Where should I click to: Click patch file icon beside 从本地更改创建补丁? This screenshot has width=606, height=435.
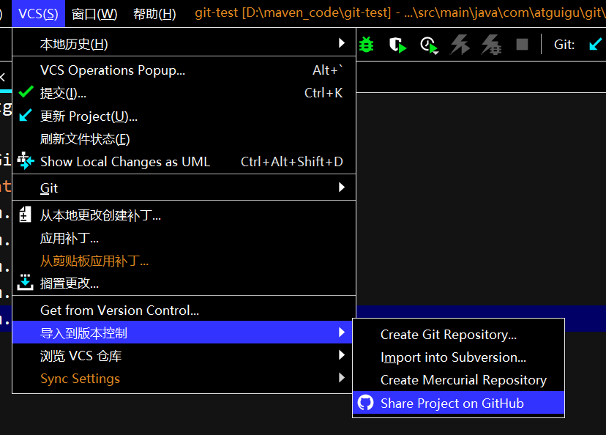[25, 215]
